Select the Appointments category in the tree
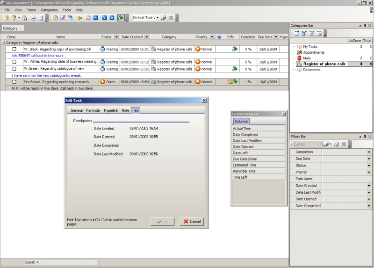The height and width of the screenshot is (268, 374). point(314,52)
